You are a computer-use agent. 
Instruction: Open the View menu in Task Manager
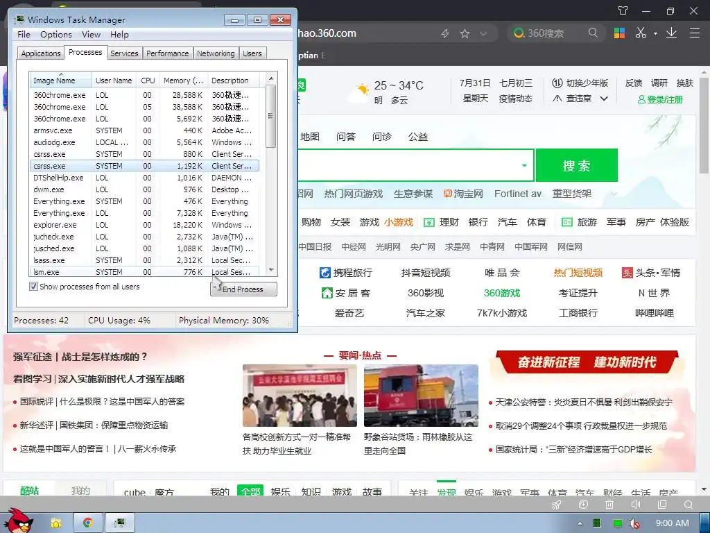(x=91, y=35)
